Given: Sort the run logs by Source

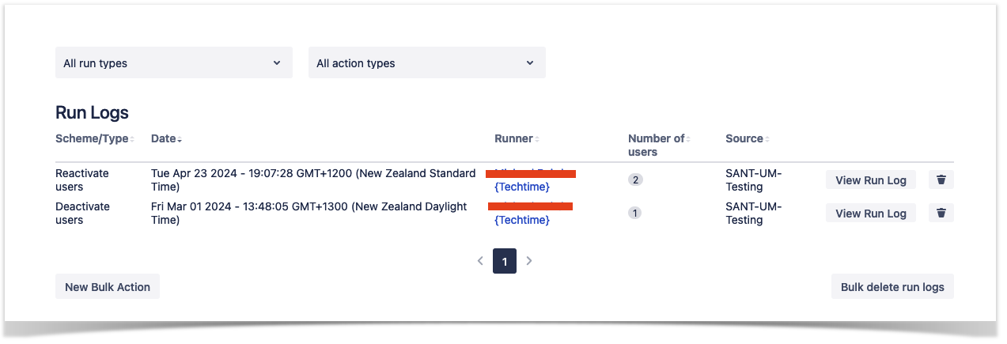Looking at the screenshot, I should point(747,139).
